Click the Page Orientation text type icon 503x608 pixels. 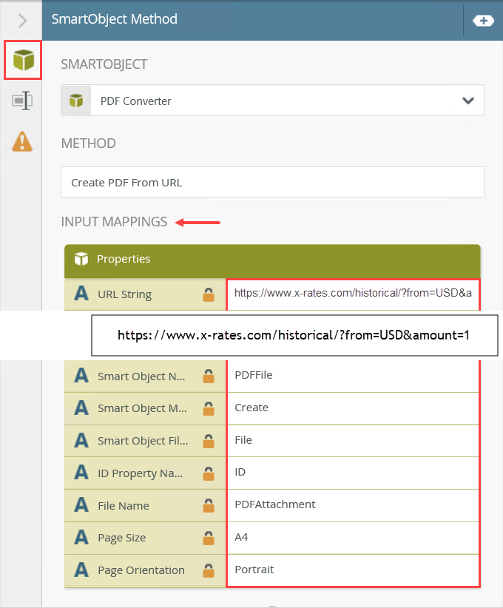coord(81,570)
